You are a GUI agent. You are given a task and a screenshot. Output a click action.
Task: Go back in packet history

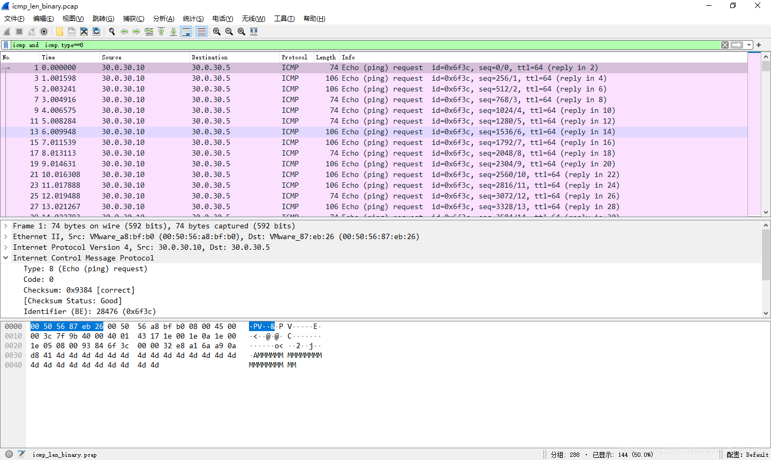point(124,32)
